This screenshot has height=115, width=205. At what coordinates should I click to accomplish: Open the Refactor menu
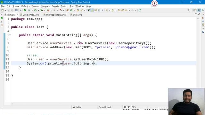point(26,6)
